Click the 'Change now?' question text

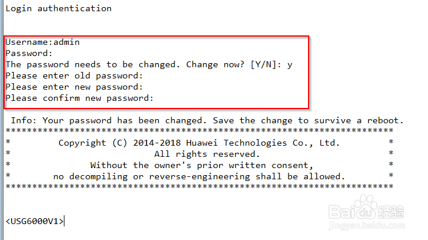pyautogui.click(x=215, y=64)
